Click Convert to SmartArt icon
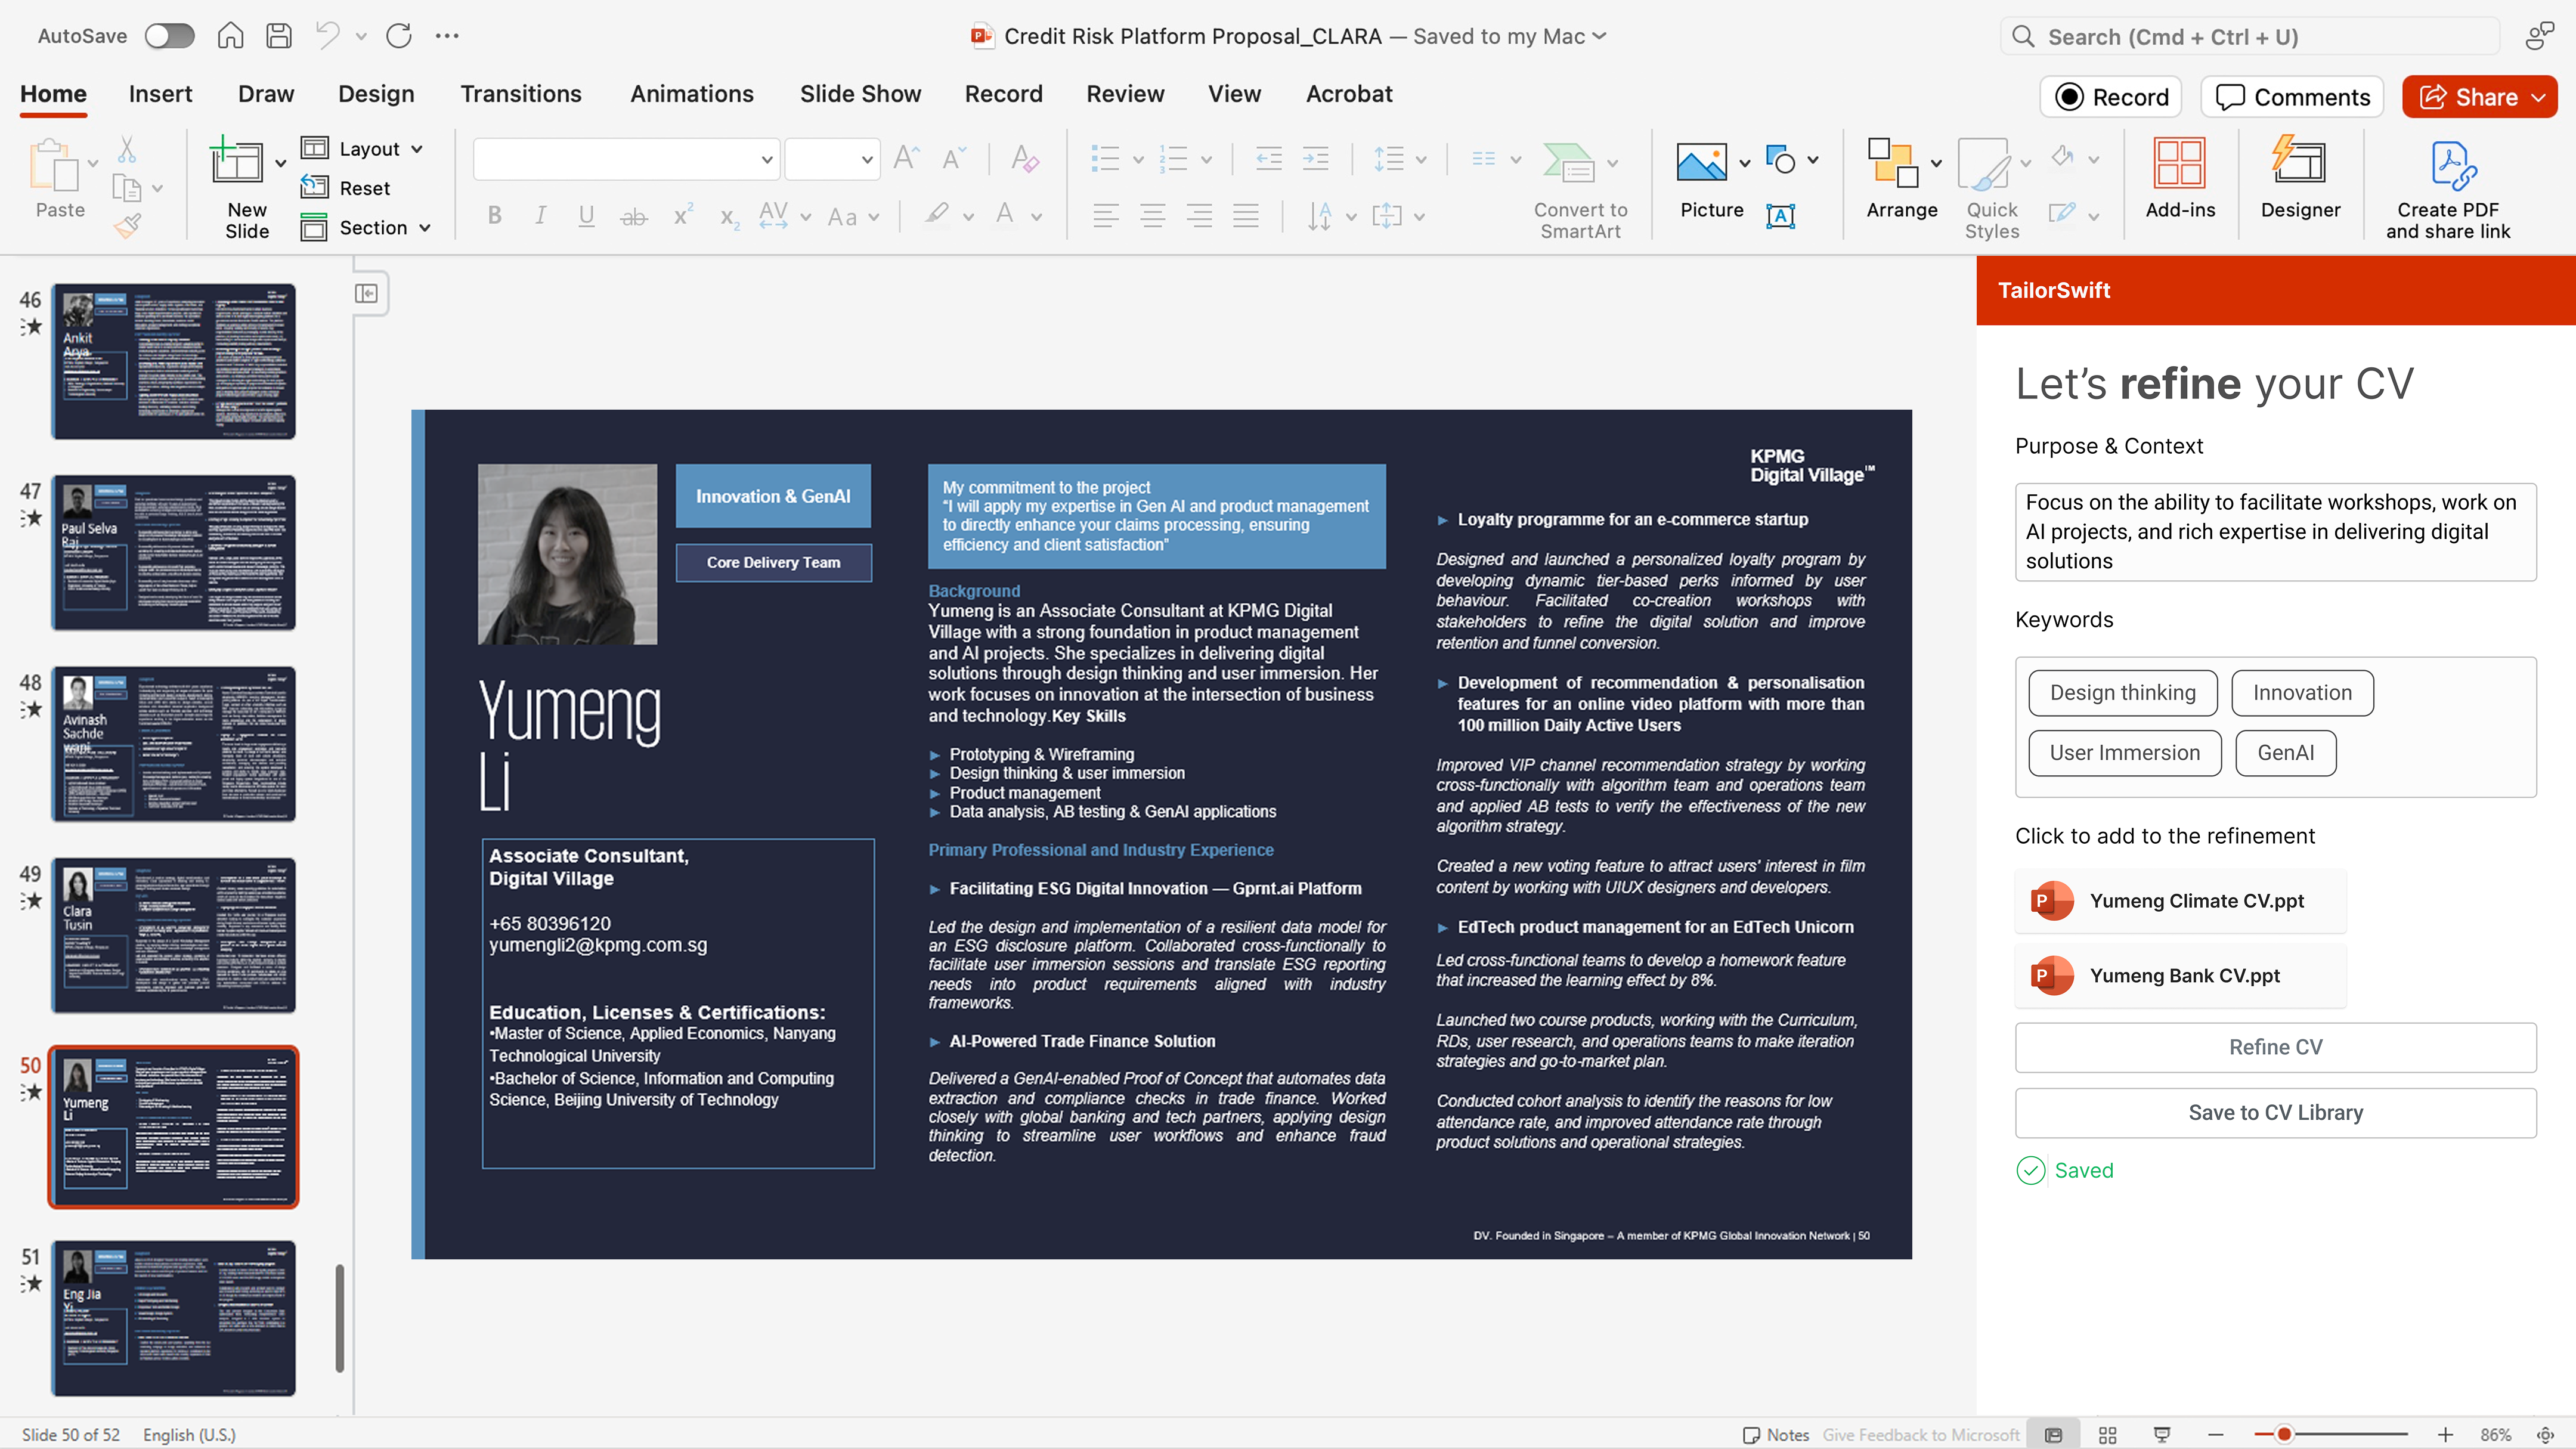Image resolution: width=2576 pixels, height=1449 pixels. [x=1568, y=163]
